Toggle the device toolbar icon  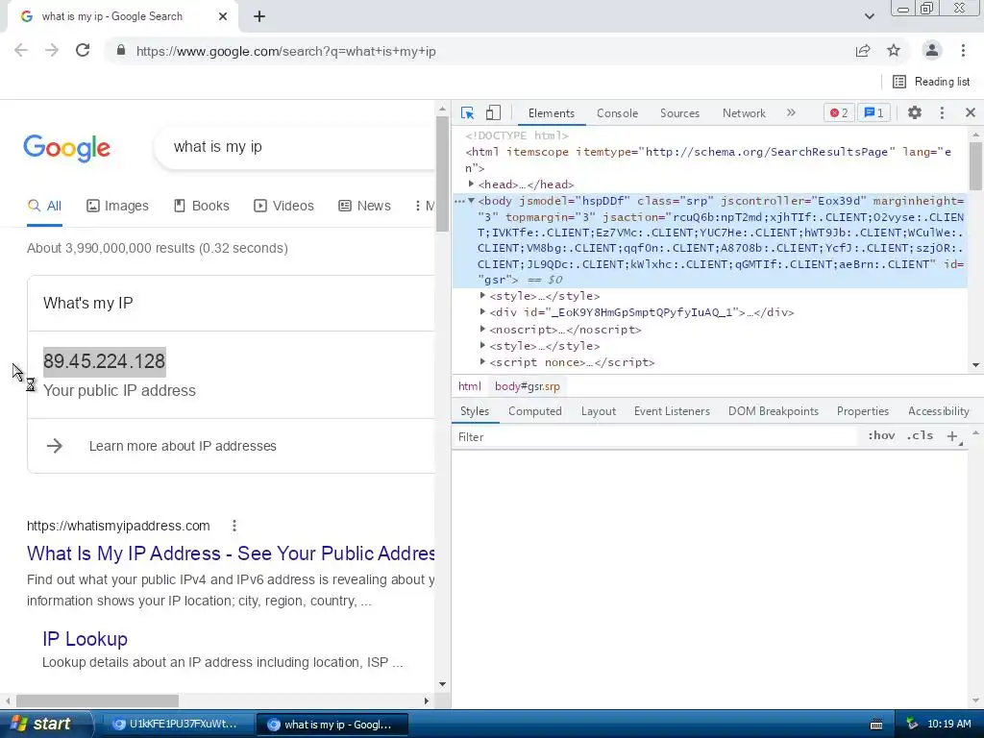493,113
